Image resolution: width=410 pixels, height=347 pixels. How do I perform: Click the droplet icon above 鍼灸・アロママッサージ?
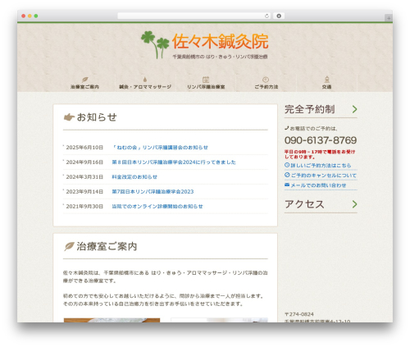(145, 80)
